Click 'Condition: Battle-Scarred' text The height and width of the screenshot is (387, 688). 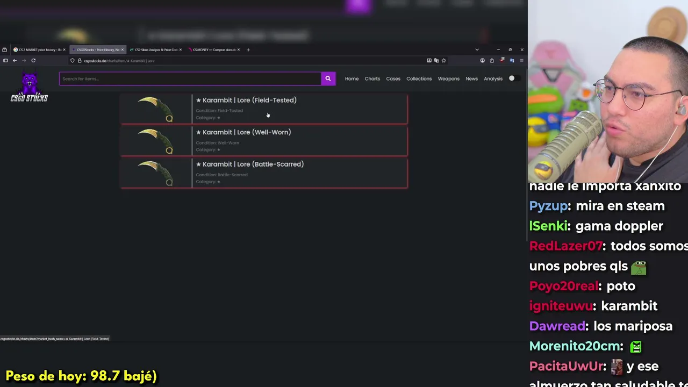click(x=221, y=175)
